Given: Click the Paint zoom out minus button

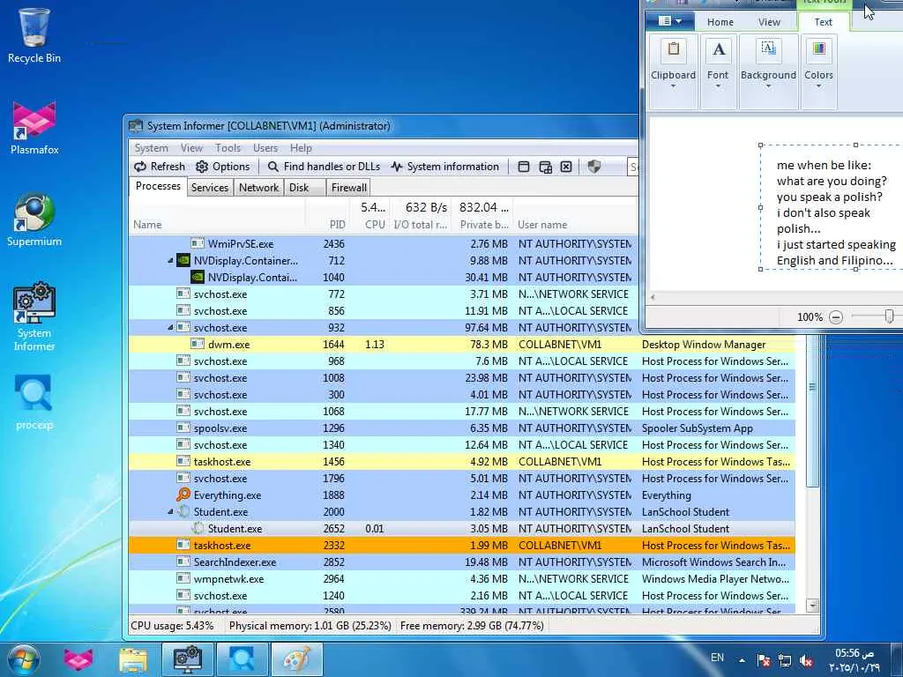Looking at the screenshot, I should [836, 317].
